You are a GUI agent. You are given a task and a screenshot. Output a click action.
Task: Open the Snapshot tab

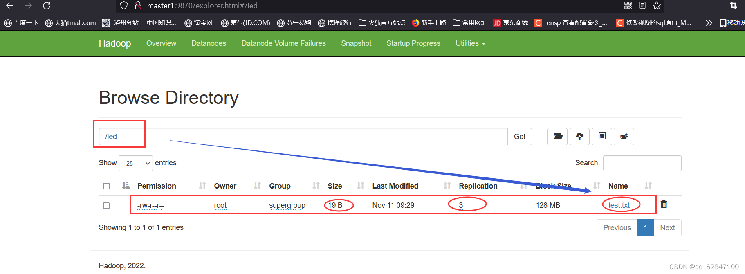pos(356,43)
